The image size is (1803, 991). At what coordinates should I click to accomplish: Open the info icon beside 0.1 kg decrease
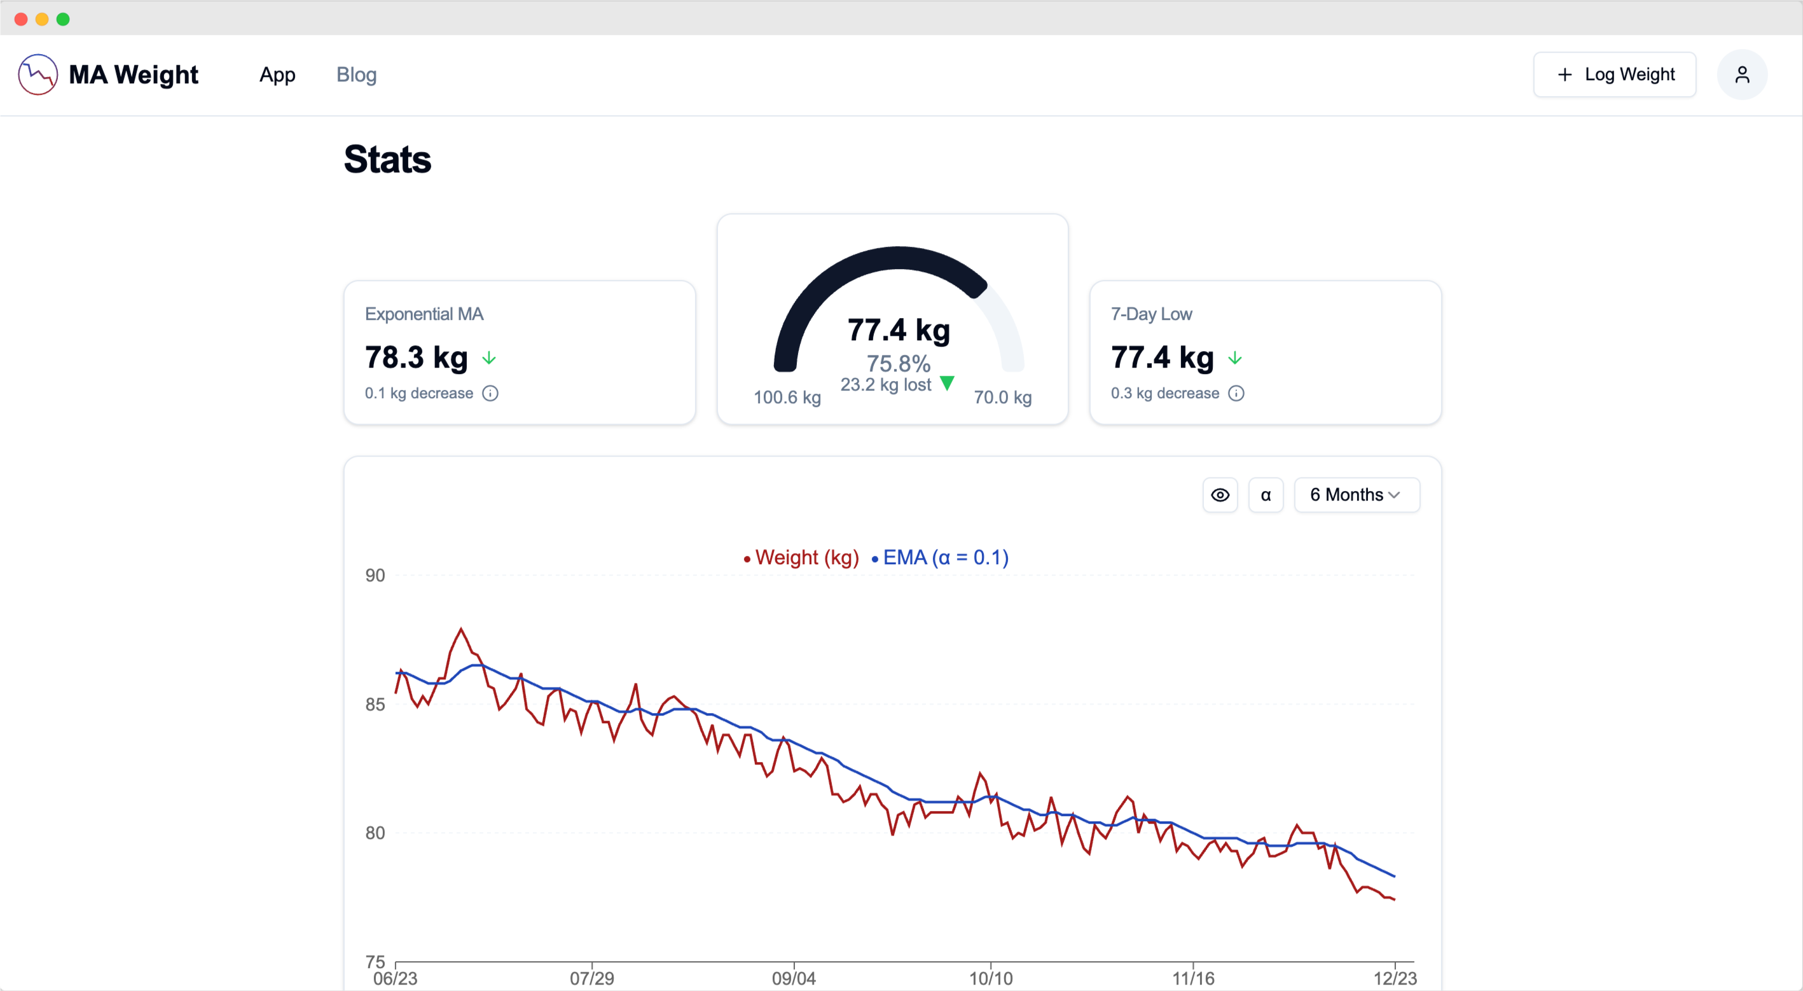pyautogui.click(x=490, y=393)
